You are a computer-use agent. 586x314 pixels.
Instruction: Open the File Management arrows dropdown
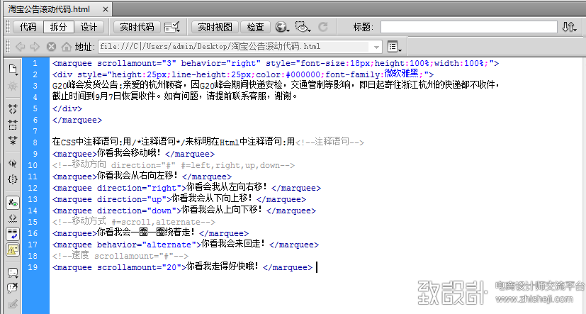(570, 27)
